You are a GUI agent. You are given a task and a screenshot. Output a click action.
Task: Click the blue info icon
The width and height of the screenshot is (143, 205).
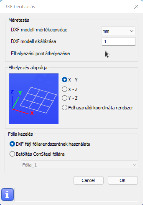coord(7,194)
